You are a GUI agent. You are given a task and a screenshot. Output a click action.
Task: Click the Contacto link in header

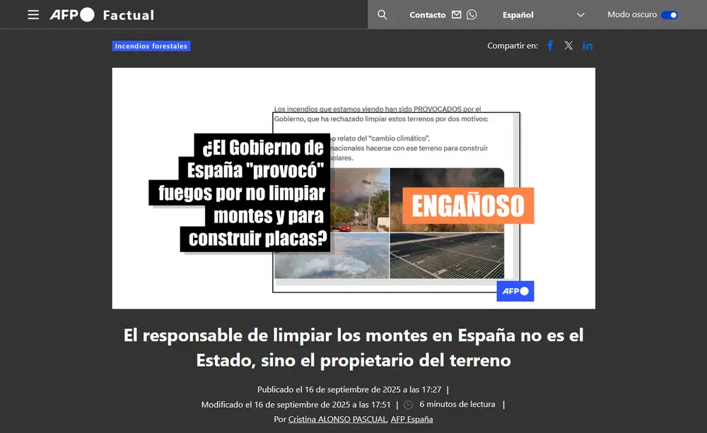pyautogui.click(x=428, y=15)
